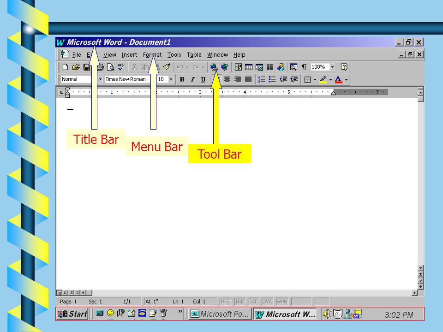The width and height of the screenshot is (443, 332).
Task: Open the Tables and Borders tool
Action: point(238,67)
